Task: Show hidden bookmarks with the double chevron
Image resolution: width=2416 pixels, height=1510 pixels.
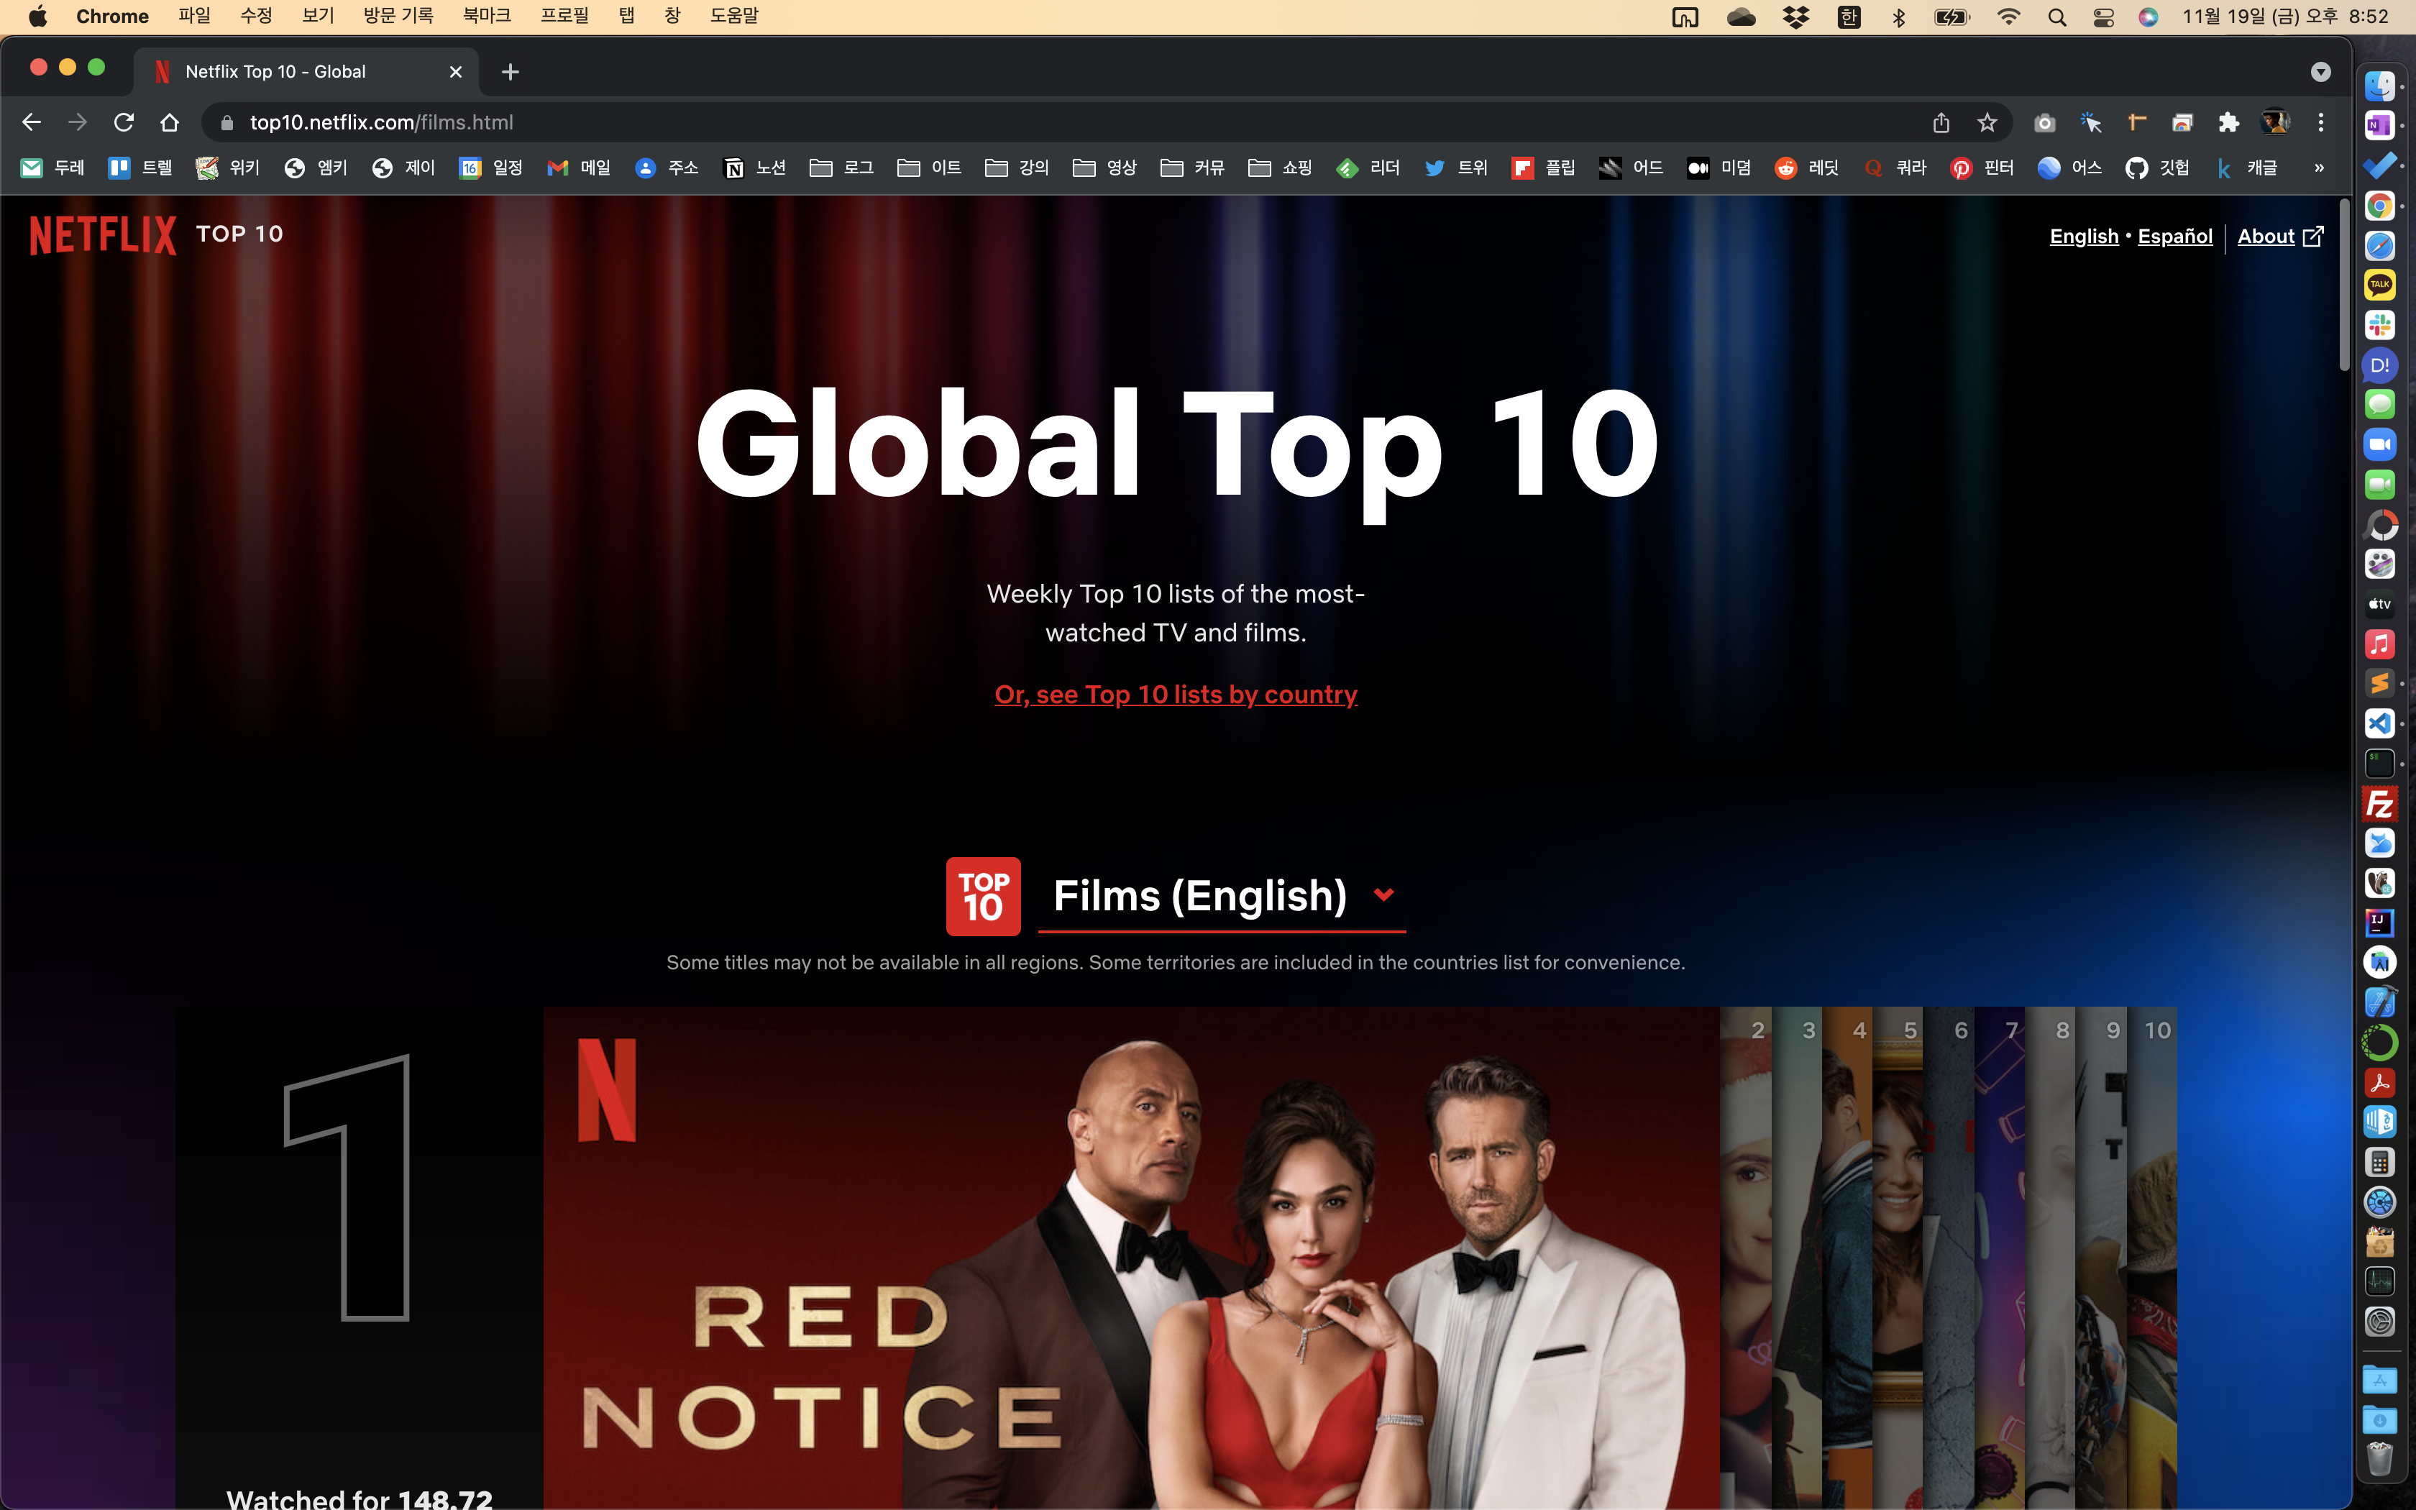Action: click(x=2319, y=168)
